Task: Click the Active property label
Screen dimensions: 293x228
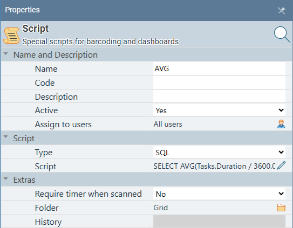Action: click(x=46, y=110)
